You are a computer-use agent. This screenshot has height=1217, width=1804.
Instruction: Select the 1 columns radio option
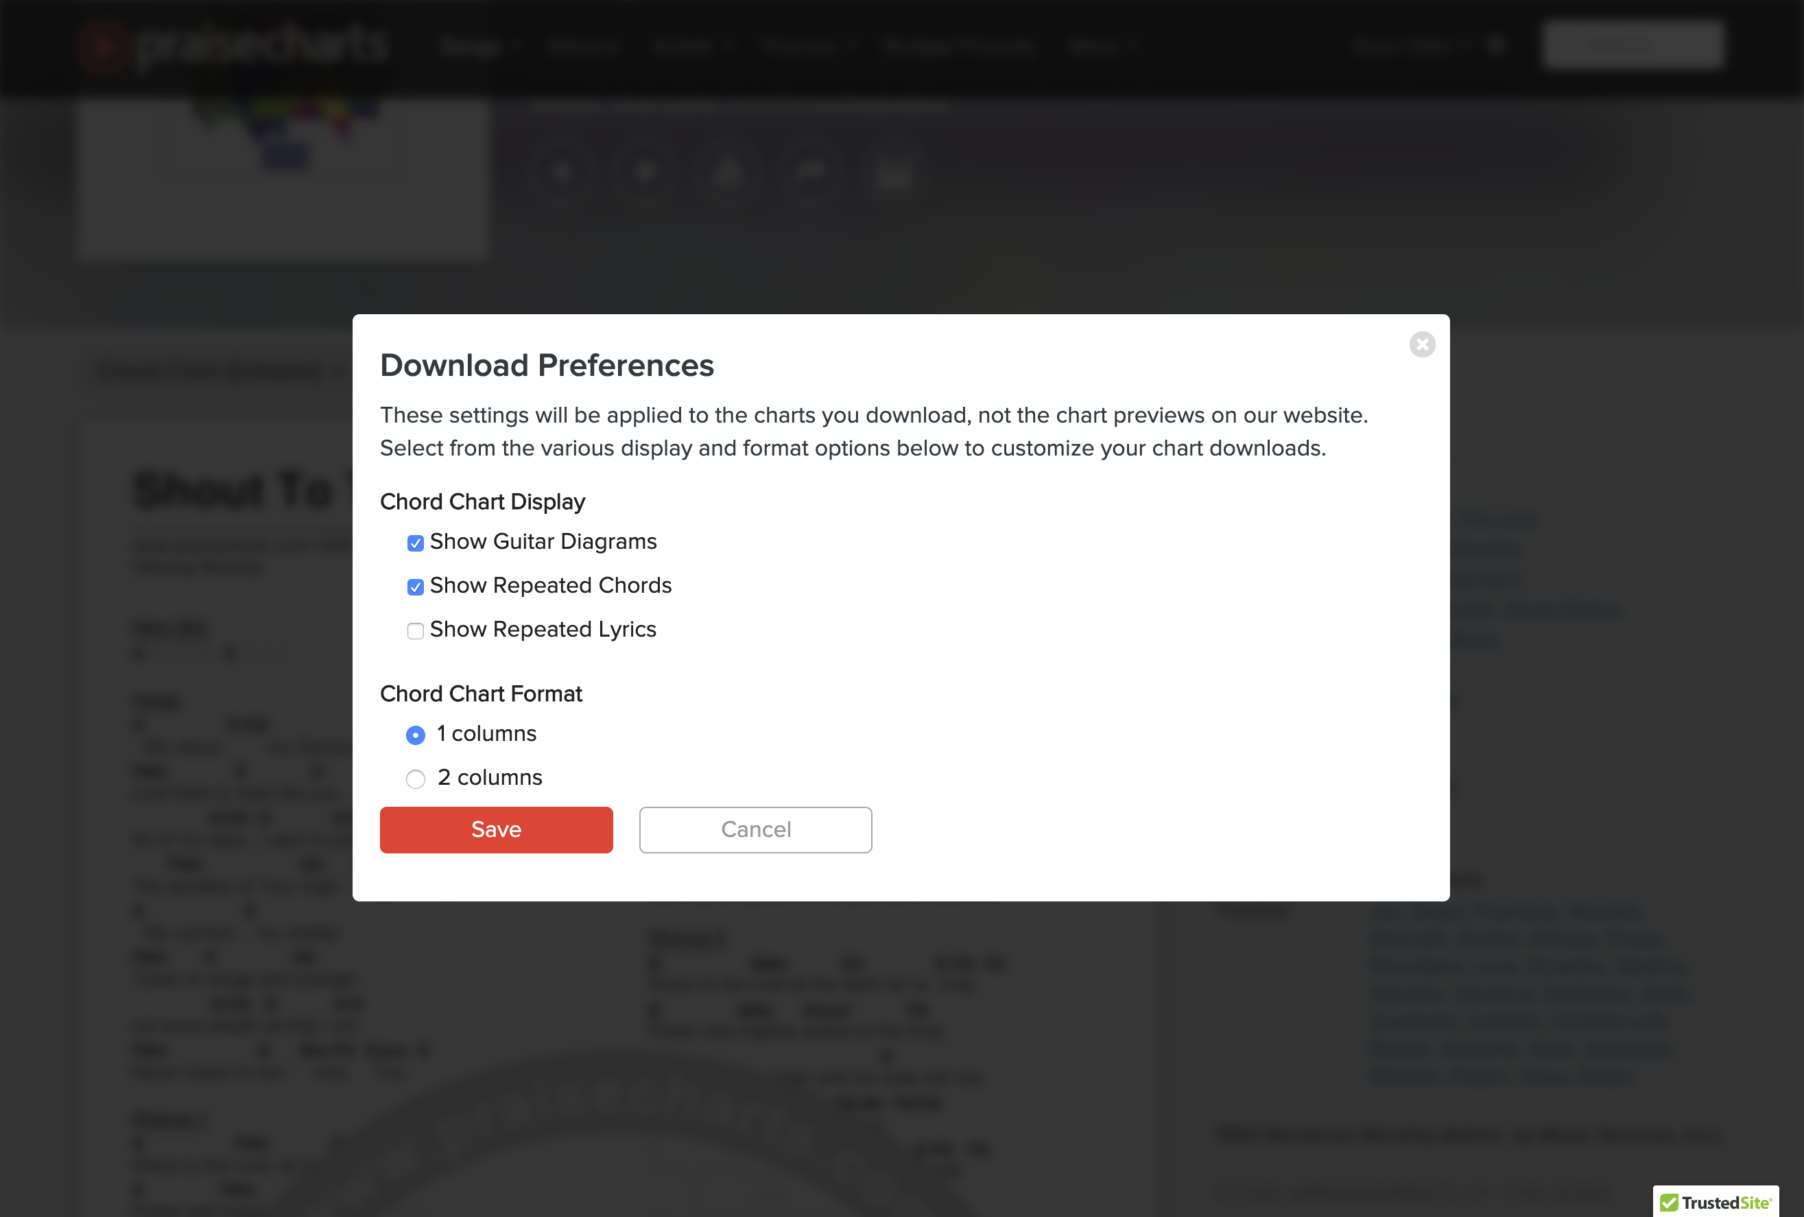pyautogui.click(x=415, y=734)
